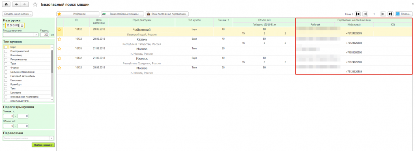Click the phone number +74951200590

tap(354, 53)
